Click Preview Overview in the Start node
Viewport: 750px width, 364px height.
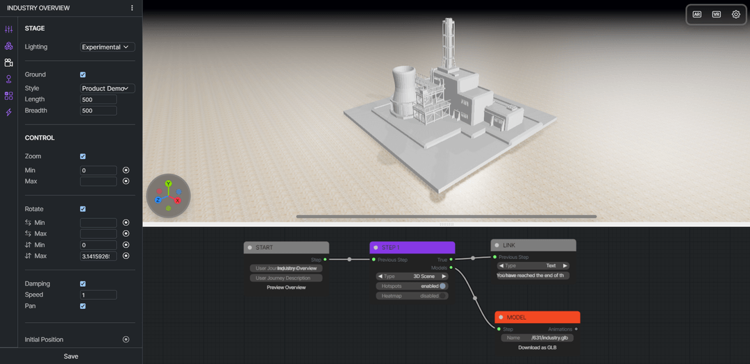point(286,288)
